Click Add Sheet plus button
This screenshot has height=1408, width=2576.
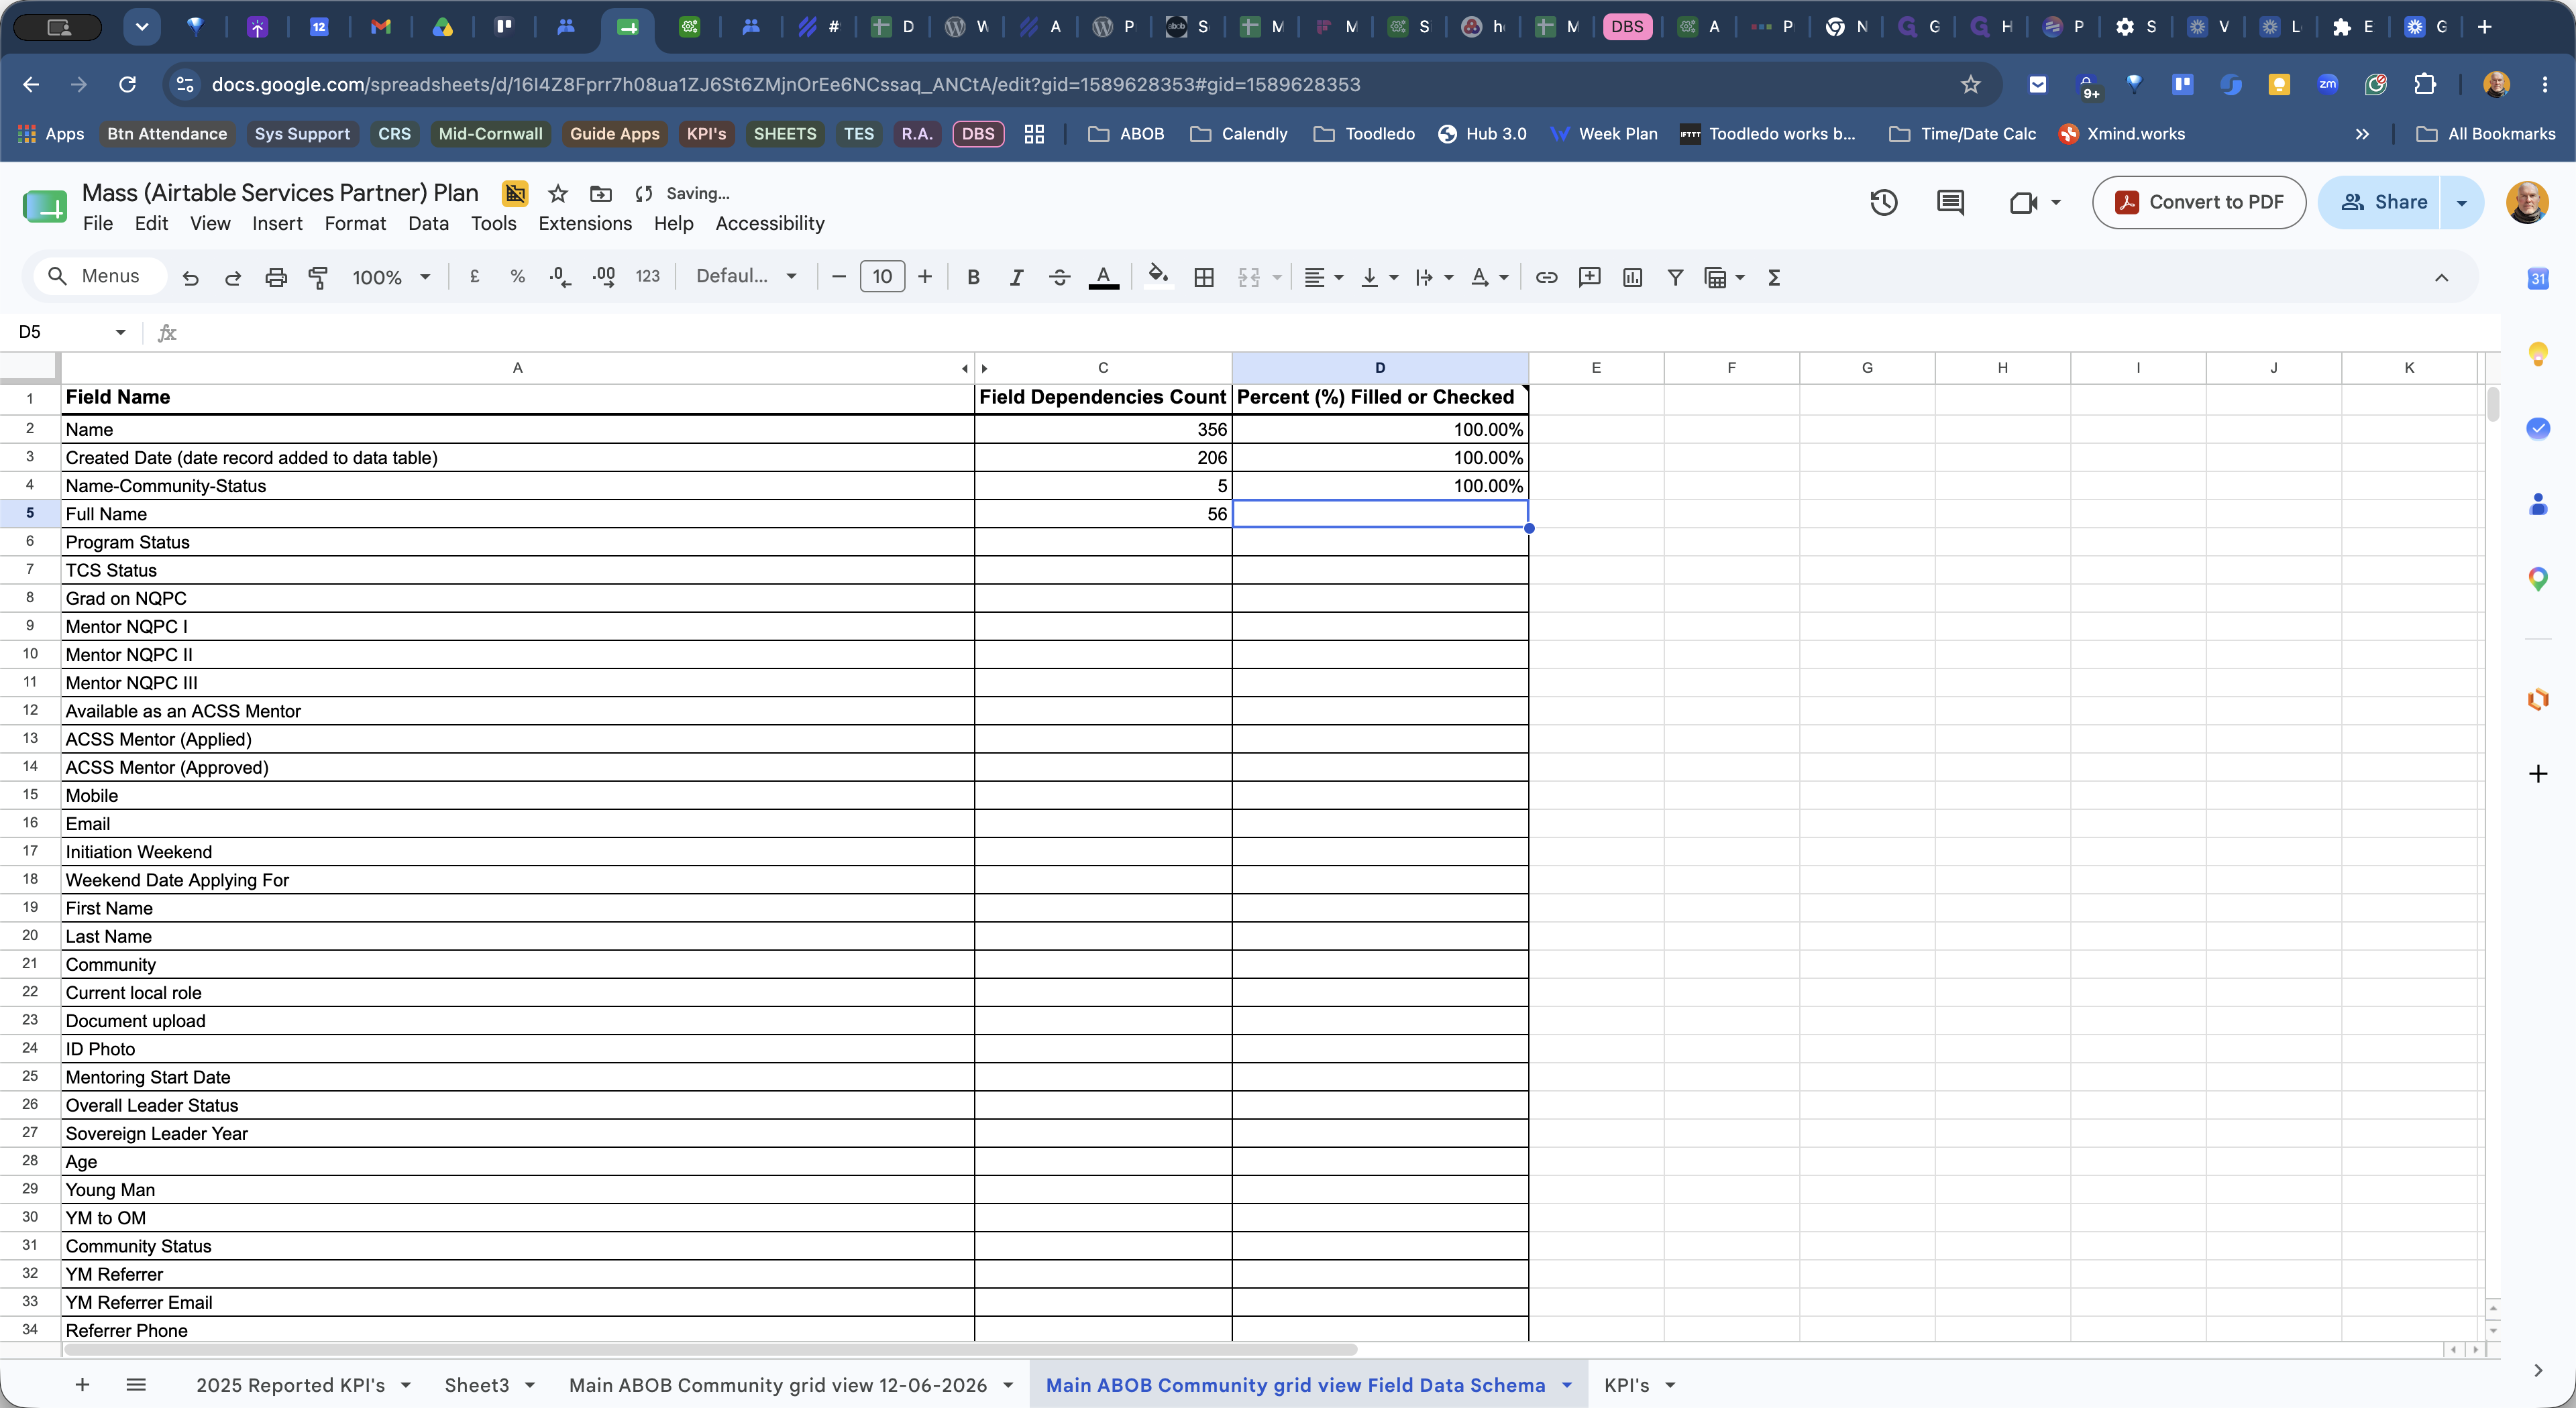(x=83, y=1385)
